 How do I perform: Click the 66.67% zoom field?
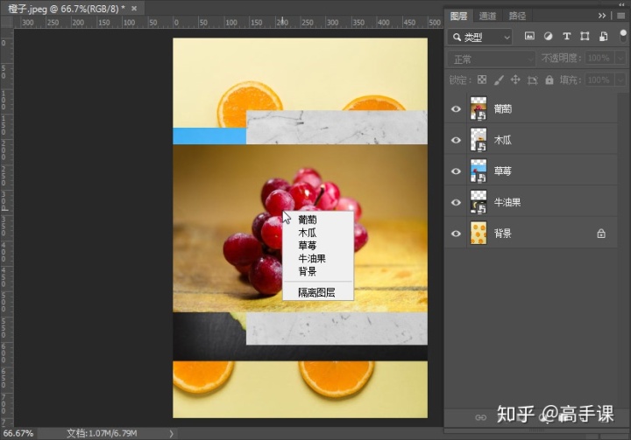pyautogui.click(x=18, y=434)
